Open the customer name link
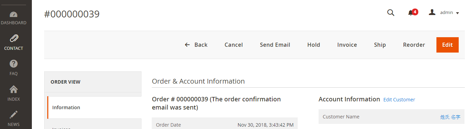This screenshot has width=470, height=129. [450, 117]
